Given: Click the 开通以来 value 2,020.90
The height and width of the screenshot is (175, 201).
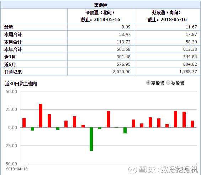Looking at the screenshot, I should pos(122,71).
